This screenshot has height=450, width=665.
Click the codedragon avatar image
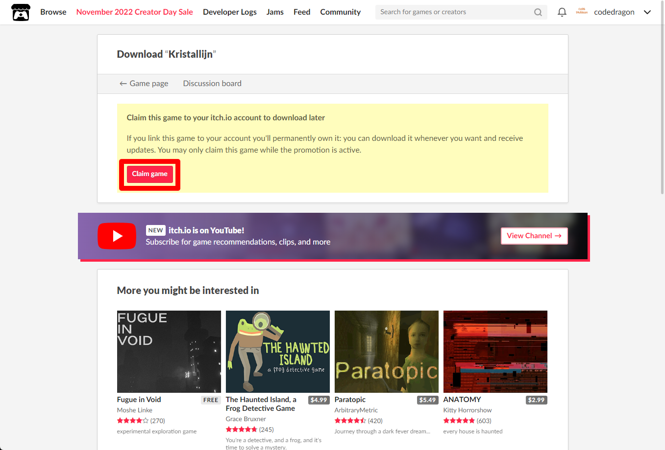pos(582,12)
